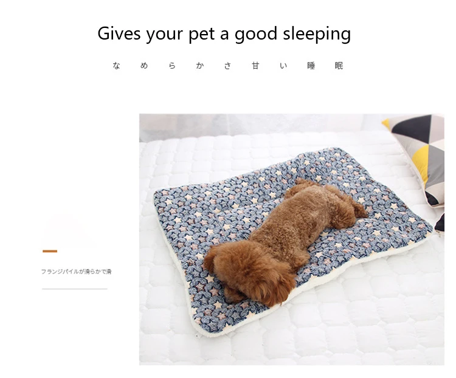The width and height of the screenshot is (456, 378).
Task: Select the character さ in the subtitle row
Action: tap(228, 66)
